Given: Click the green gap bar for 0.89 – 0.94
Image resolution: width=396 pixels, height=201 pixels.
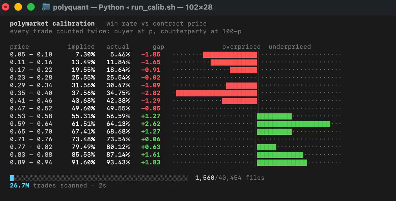Looking at the screenshot, I should tap(282, 162).
